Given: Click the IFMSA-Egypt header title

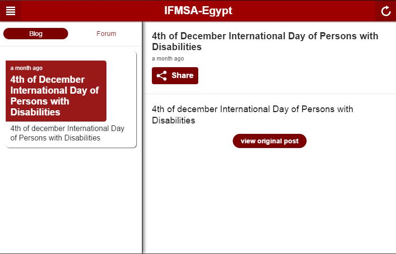Looking at the screenshot, I should pyautogui.click(x=198, y=10).
